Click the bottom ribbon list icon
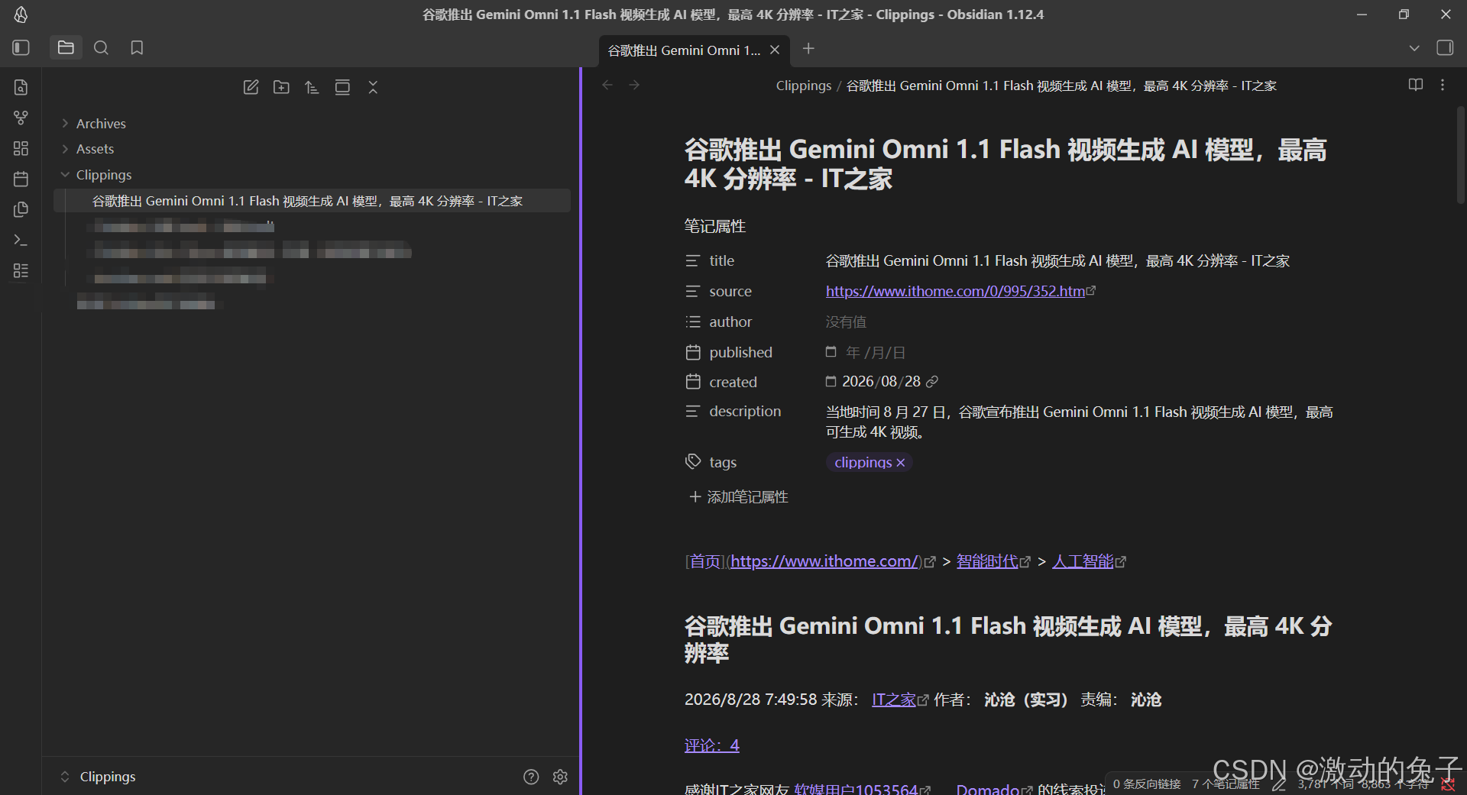 [x=21, y=270]
